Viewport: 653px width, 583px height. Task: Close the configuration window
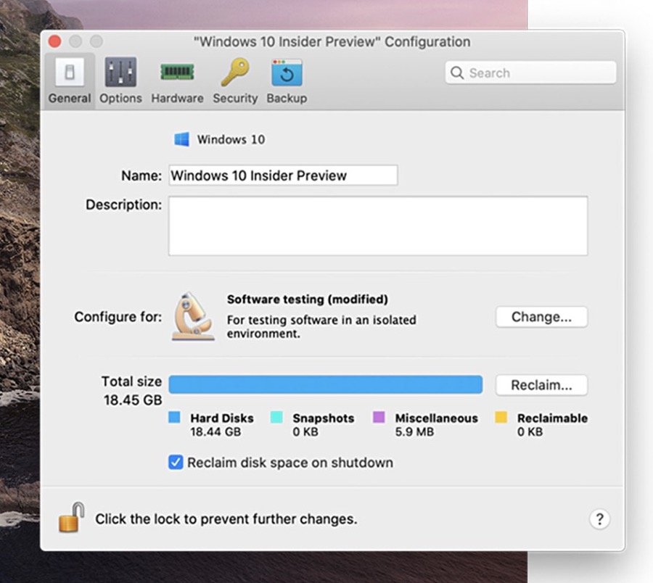click(55, 41)
